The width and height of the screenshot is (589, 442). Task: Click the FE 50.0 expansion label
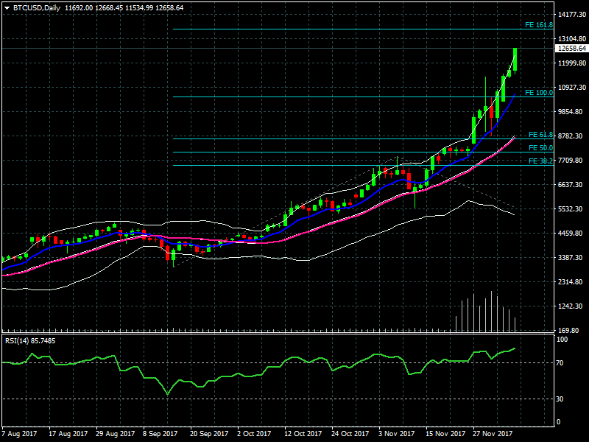540,148
